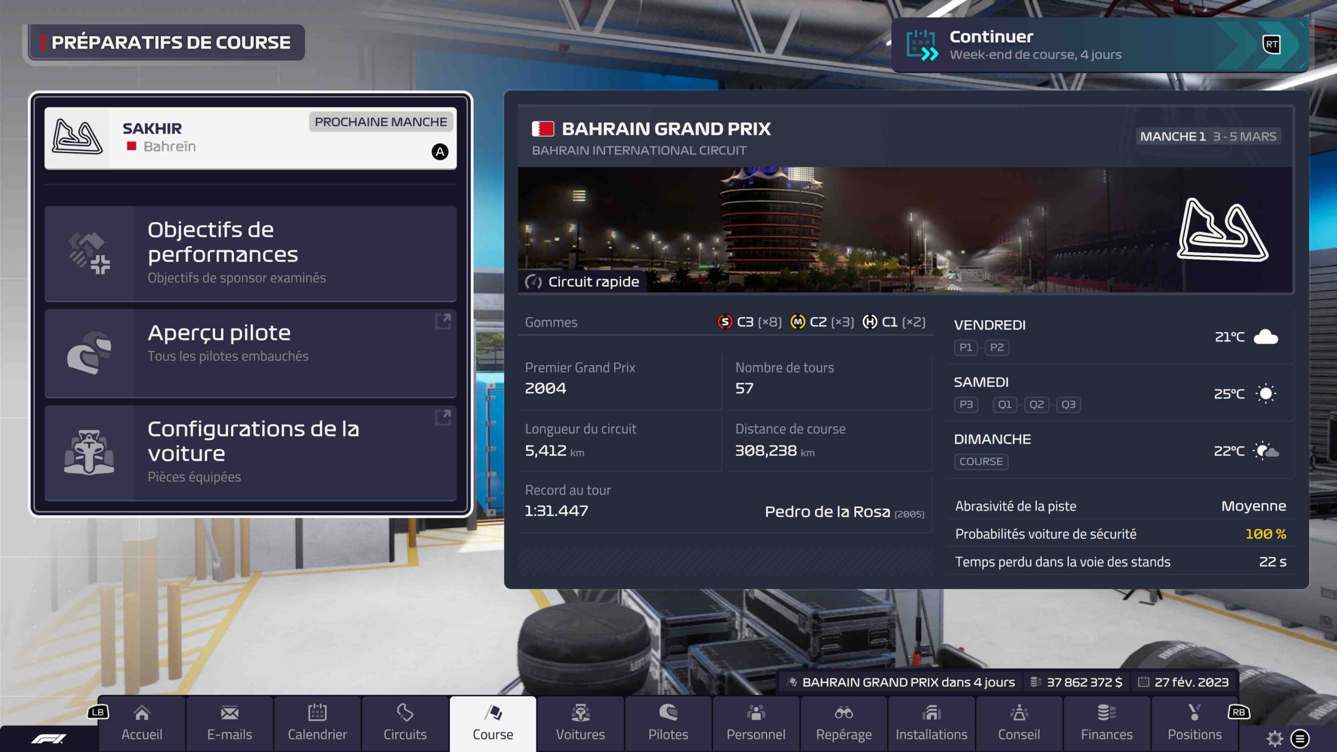
Task: Click the lap record time 1:31.447
Action: [x=556, y=511]
